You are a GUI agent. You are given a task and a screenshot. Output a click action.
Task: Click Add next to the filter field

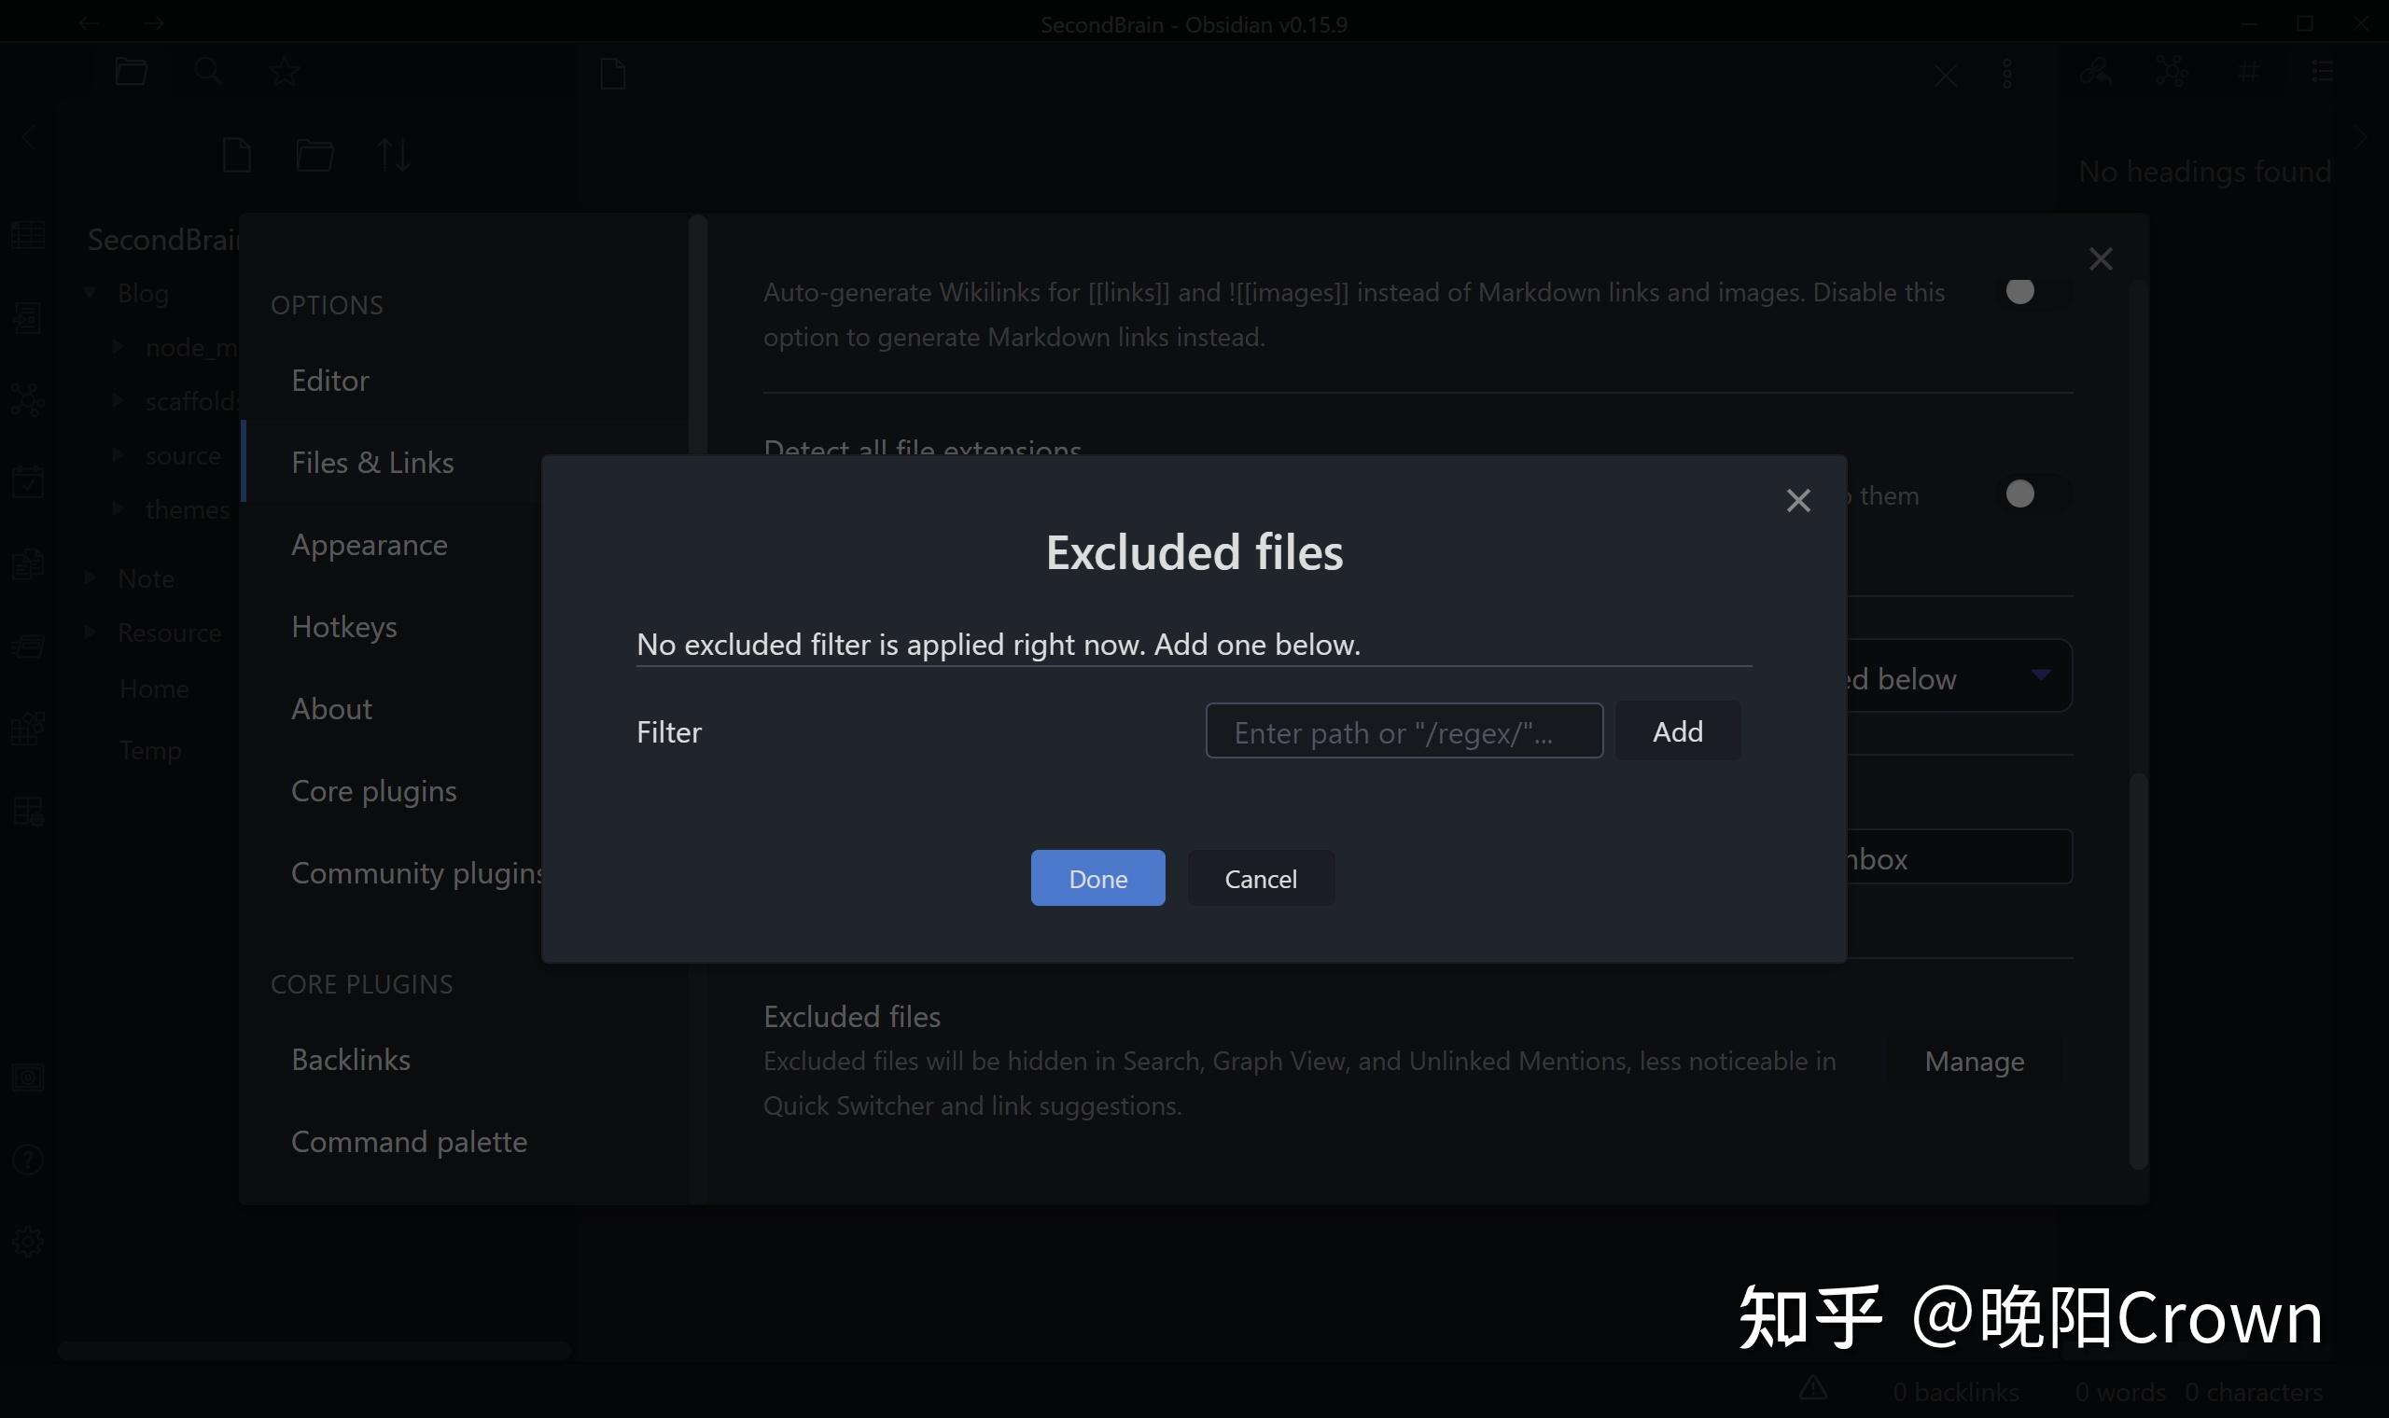(1676, 731)
